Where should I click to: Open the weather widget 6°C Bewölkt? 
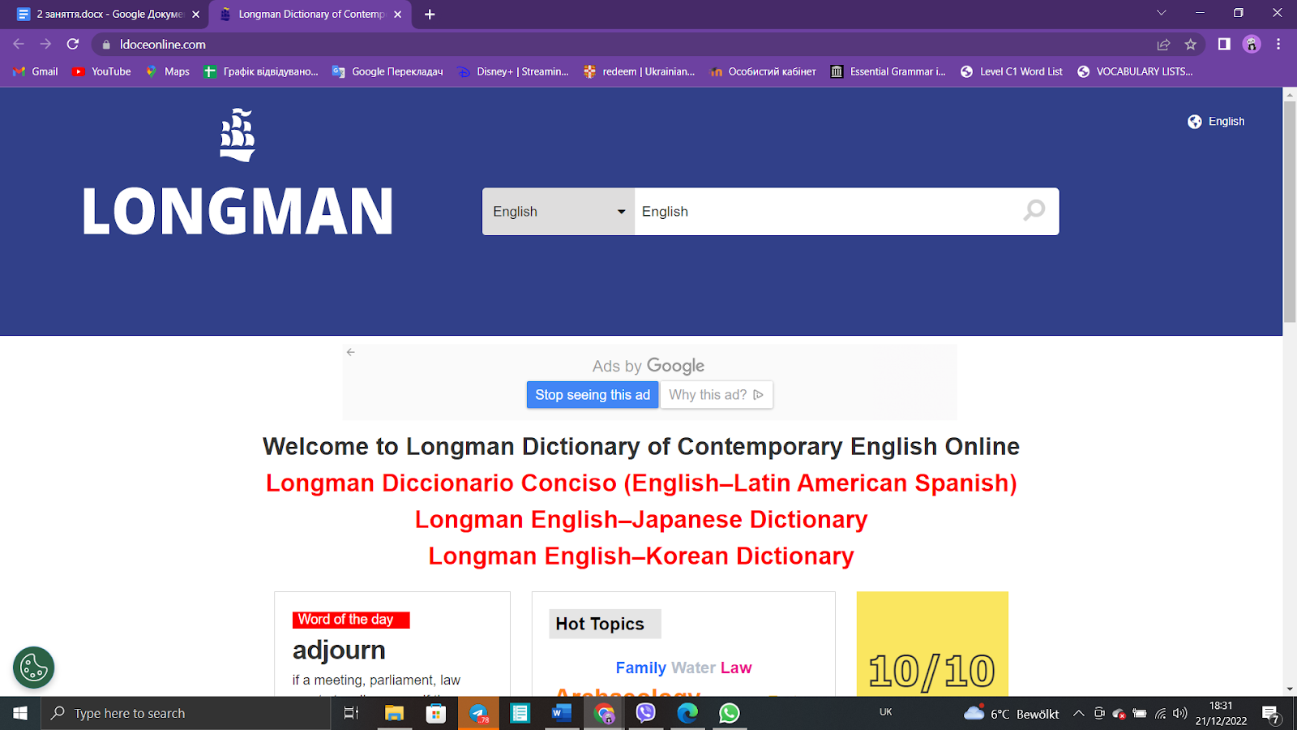1012,714
